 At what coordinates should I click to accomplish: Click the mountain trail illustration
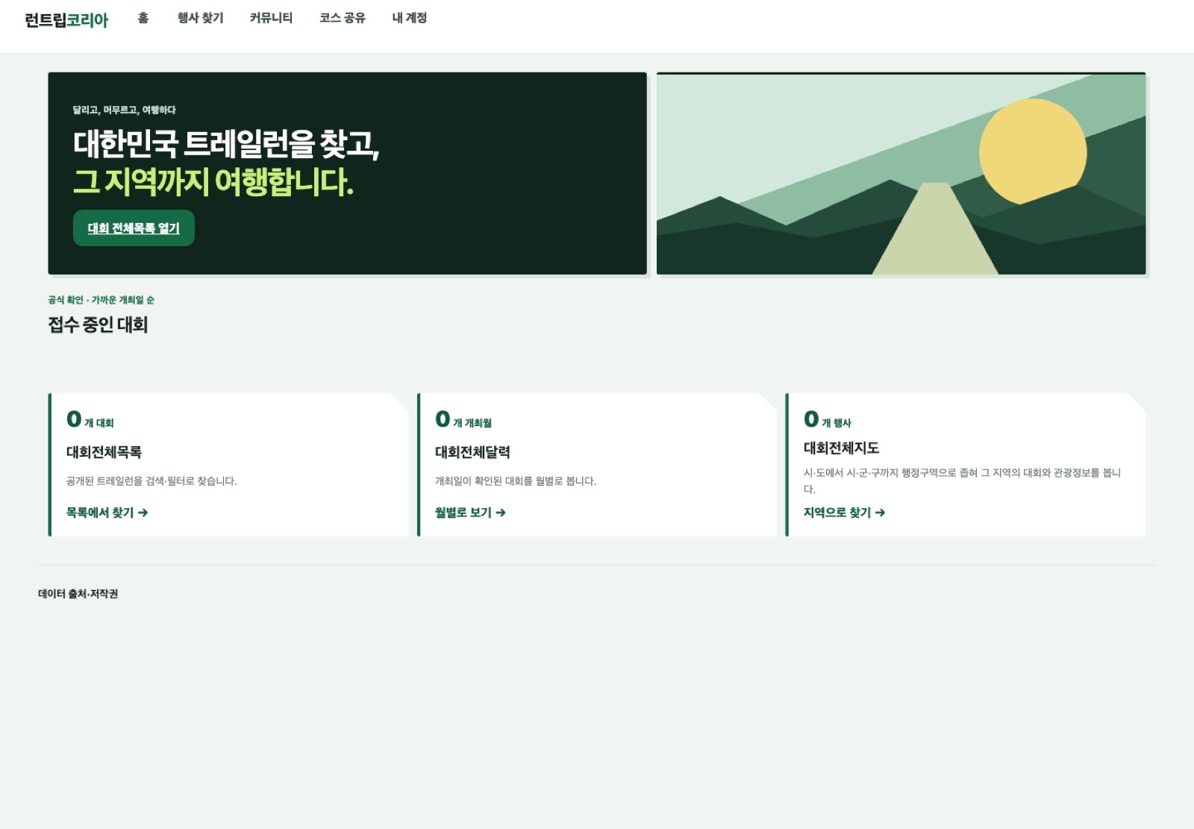[x=901, y=174]
